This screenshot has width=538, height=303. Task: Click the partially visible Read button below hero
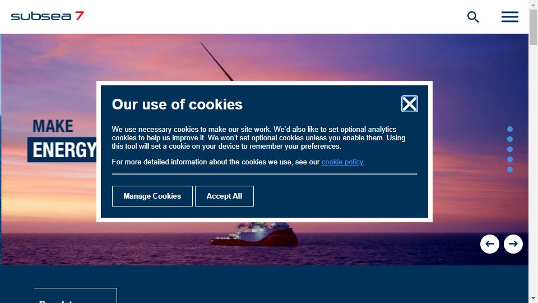click(x=75, y=296)
